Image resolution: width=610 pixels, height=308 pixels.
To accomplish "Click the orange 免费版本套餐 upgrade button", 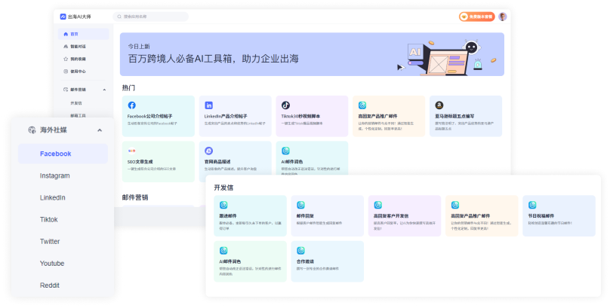I will [x=477, y=17].
